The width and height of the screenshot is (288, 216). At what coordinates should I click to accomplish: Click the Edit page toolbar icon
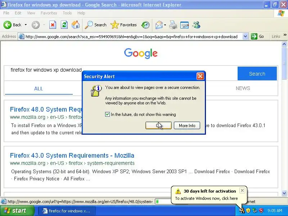[x=185, y=25]
